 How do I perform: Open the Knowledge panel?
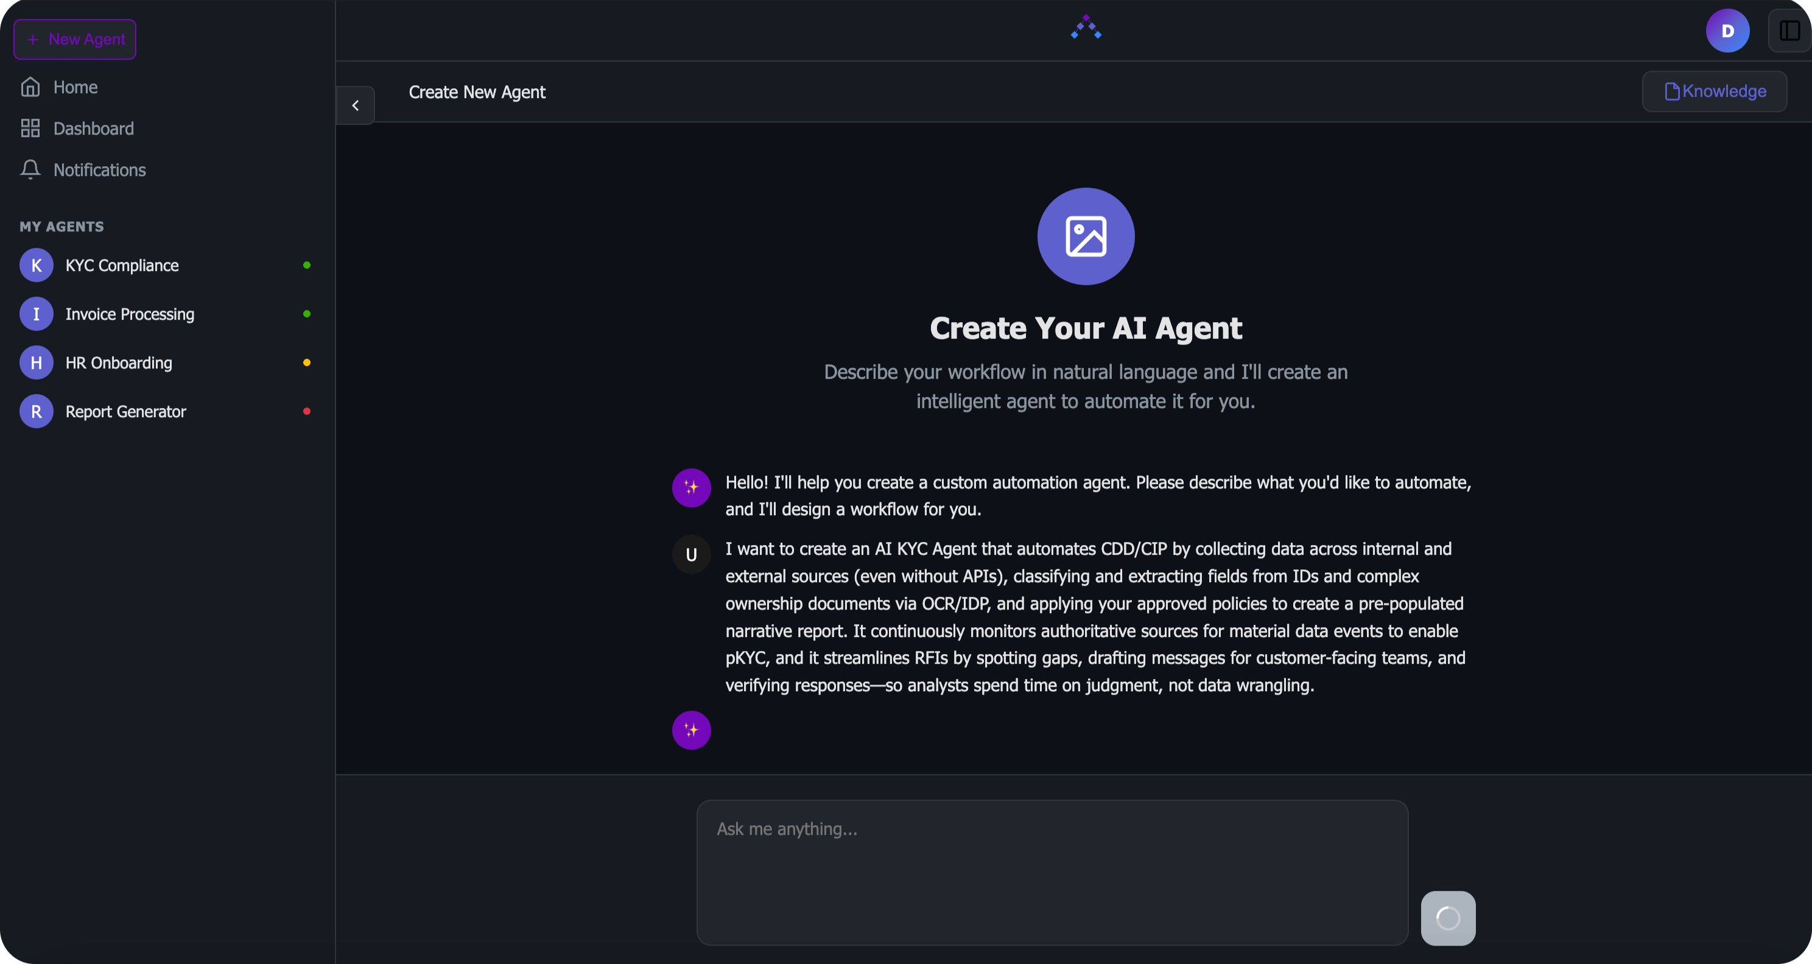[x=1714, y=91]
